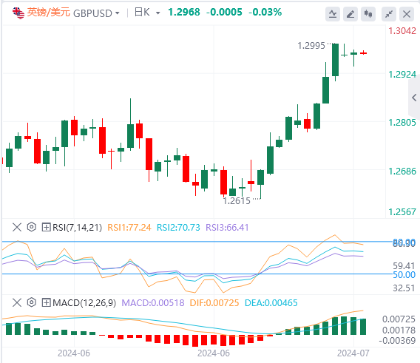
Task: Click the 2024-07 date axis label
Action: point(353,353)
